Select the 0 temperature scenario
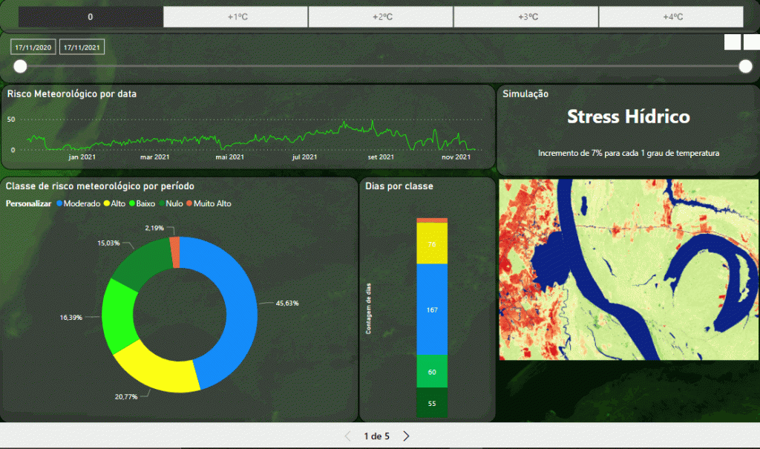This screenshot has width=760, height=449. click(91, 17)
